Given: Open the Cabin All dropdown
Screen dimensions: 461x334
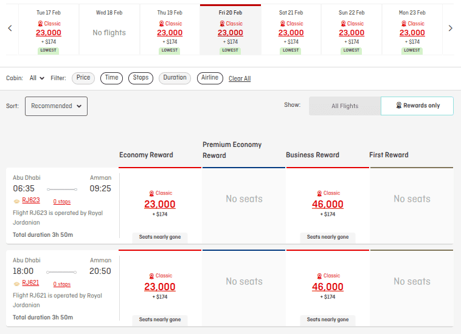Looking at the screenshot, I should coord(36,78).
